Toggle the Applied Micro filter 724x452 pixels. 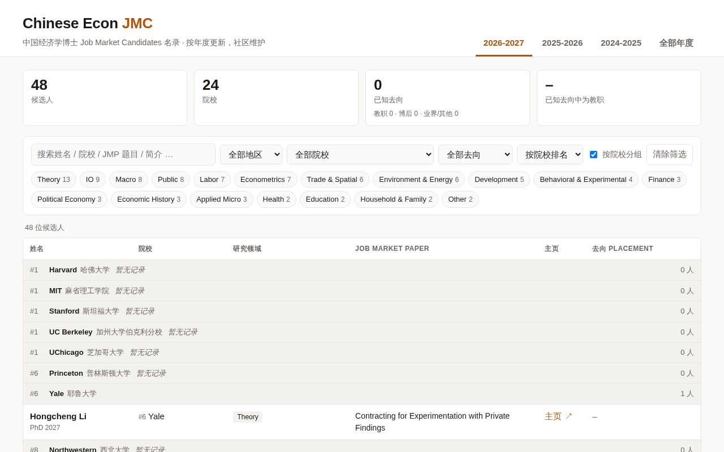[221, 199]
